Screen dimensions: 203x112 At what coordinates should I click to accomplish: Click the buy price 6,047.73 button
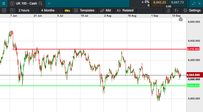(x=177, y=2)
